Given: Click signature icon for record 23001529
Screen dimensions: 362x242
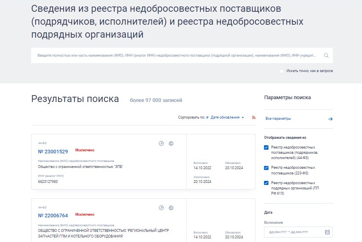Looking at the screenshot, I should click(x=162, y=144).
